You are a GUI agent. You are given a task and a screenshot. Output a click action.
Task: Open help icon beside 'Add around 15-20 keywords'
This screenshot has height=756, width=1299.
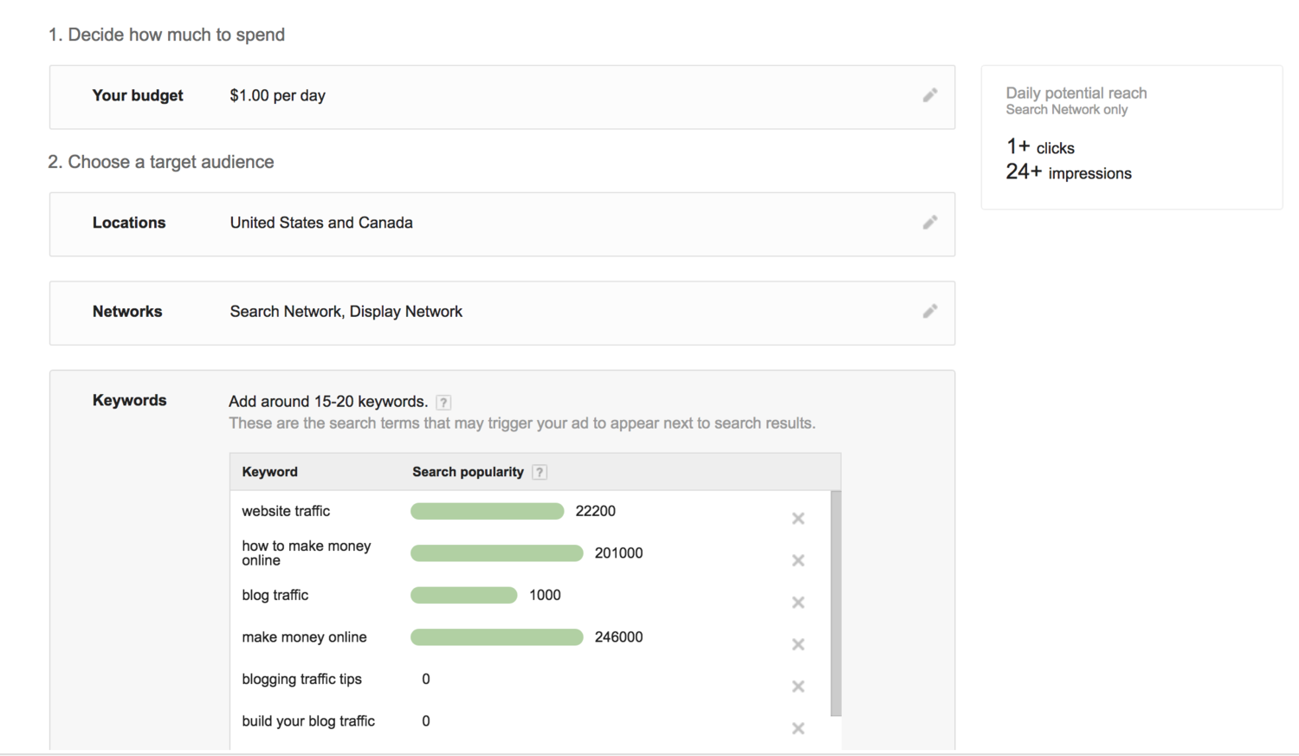point(443,402)
